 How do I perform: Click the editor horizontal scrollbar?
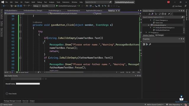coord(64,72)
